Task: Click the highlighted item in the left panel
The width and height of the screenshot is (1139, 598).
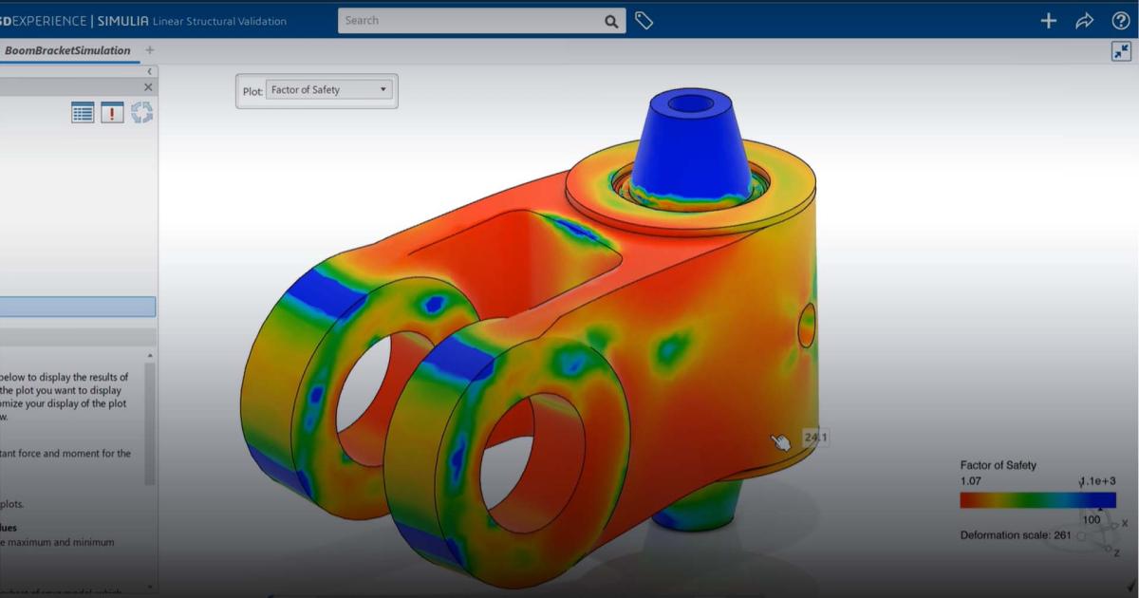Action: point(78,307)
